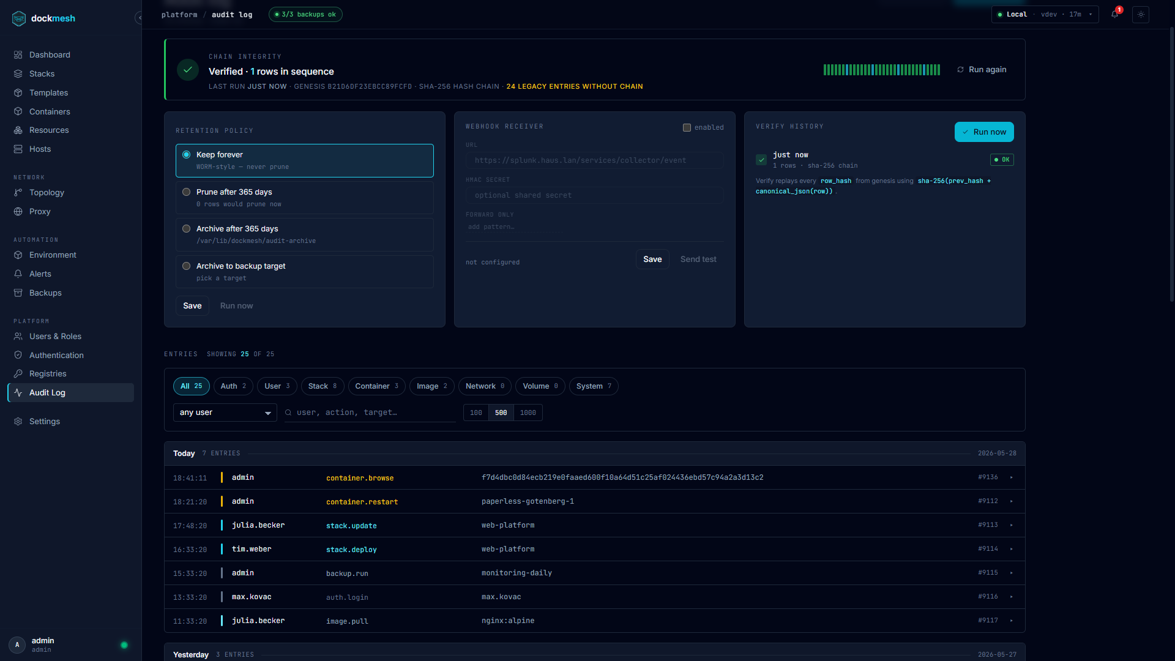
Task: Select Archive to backup target option
Action: pyautogui.click(x=305, y=272)
